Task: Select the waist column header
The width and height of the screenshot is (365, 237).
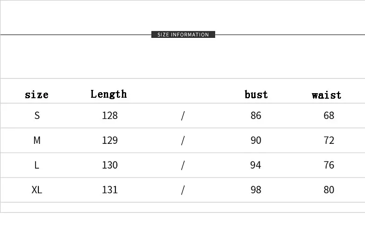Action: (x=326, y=95)
